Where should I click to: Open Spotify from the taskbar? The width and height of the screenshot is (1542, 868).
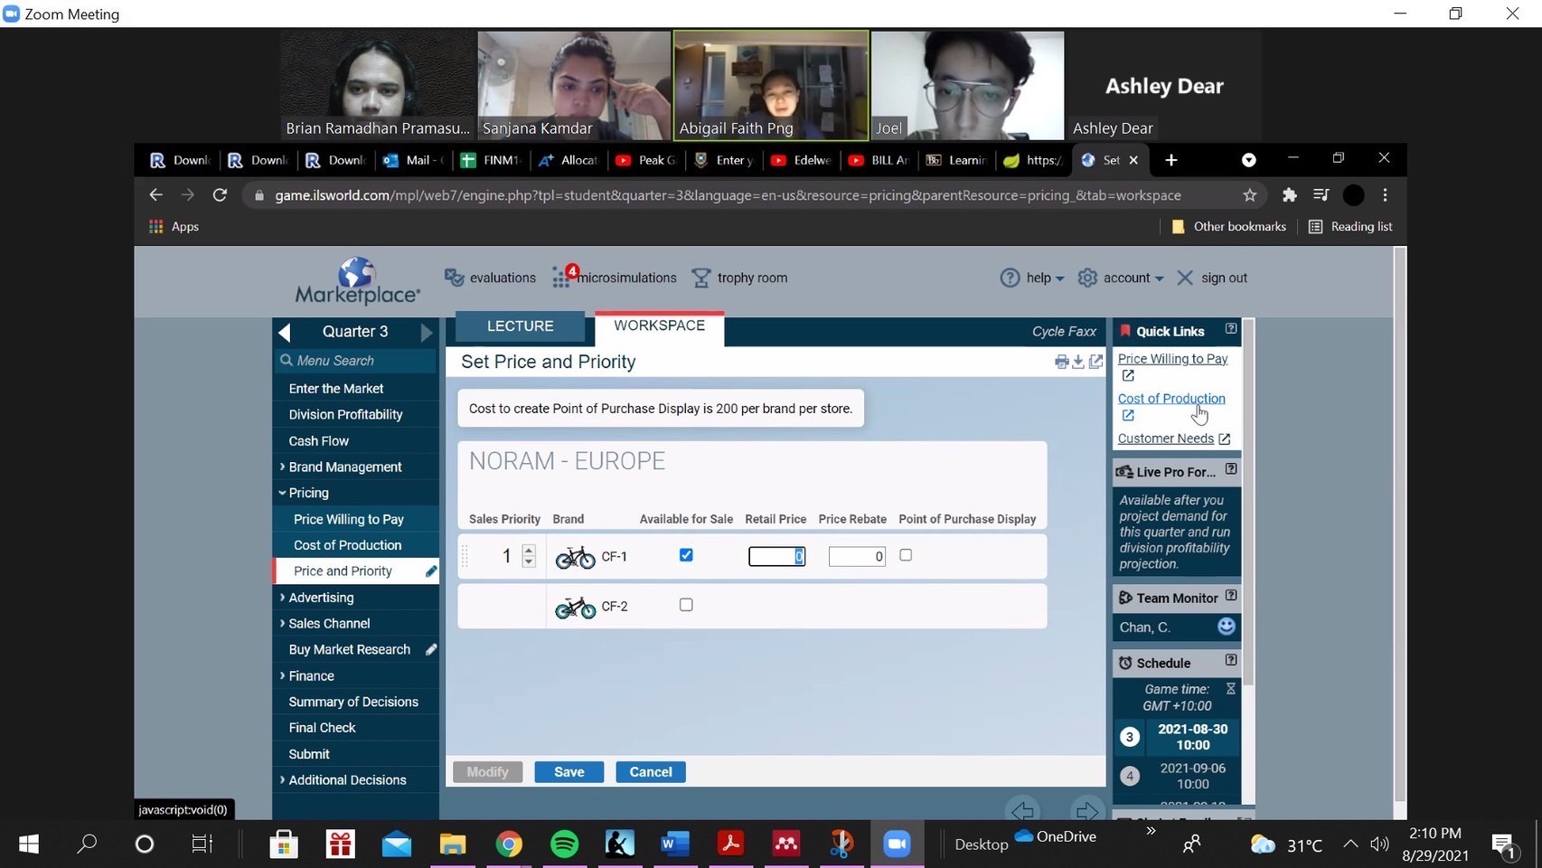[565, 844]
